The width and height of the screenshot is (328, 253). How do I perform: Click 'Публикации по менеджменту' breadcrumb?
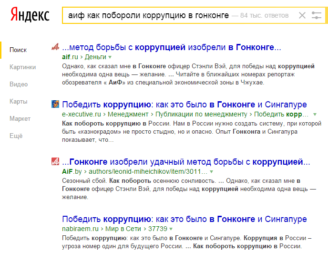point(201,114)
